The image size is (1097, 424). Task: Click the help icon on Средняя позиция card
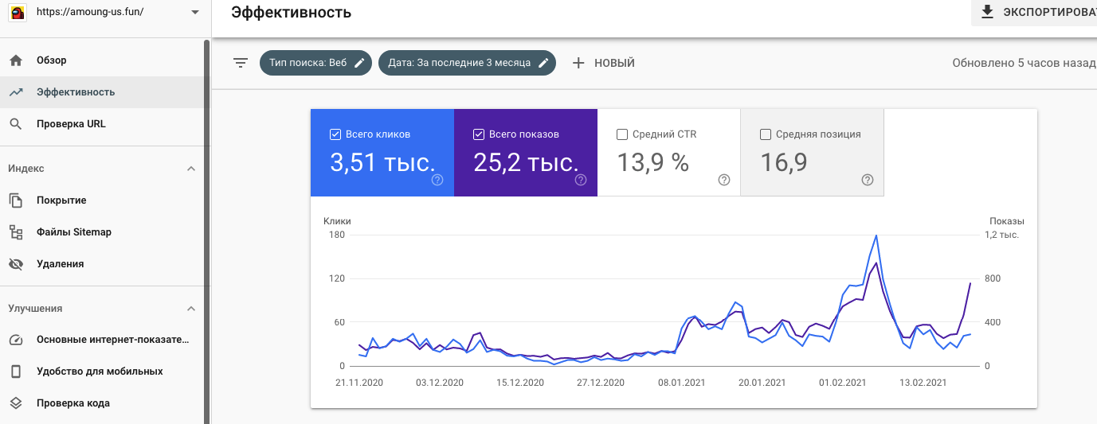[x=868, y=180]
